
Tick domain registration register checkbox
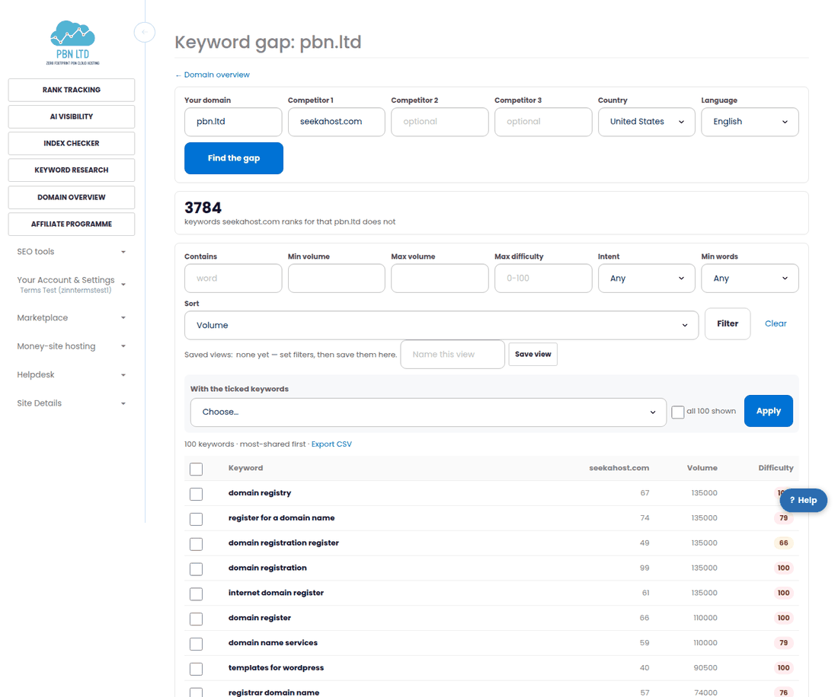click(x=196, y=544)
